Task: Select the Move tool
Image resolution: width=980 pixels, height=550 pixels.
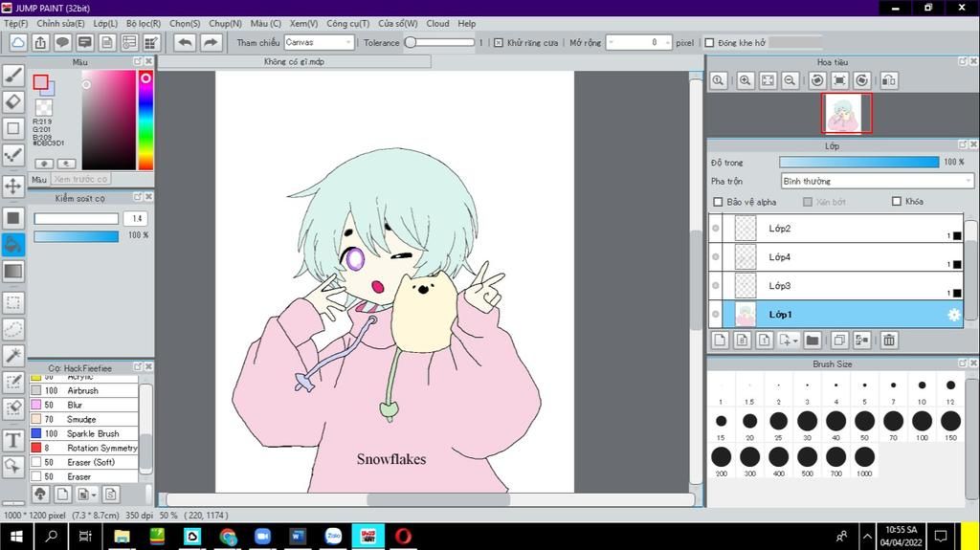Action: [x=13, y=186]
